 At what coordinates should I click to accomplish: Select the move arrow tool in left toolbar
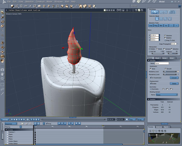[2, 12]
